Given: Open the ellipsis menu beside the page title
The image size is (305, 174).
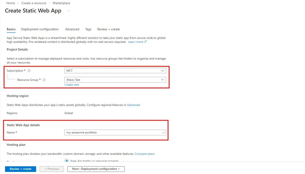Looking at the screenshot, I should [69, 11].
